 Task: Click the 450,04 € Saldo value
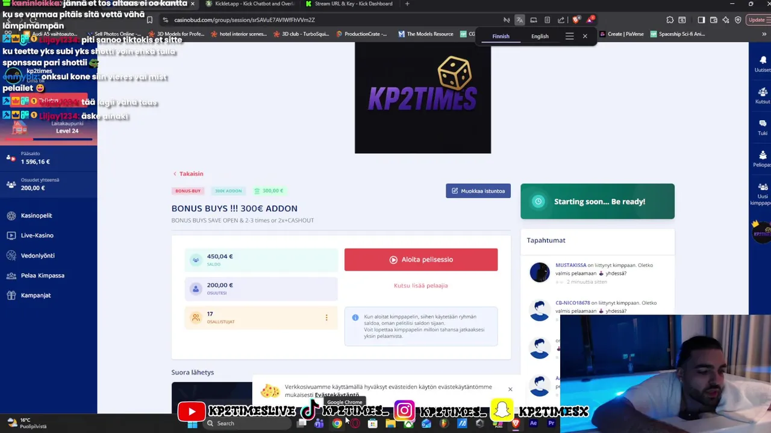(x=220, y=256)
